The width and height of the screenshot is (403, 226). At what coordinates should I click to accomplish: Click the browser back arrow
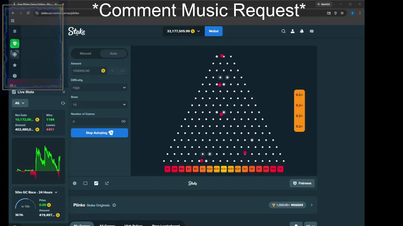coord(13,13)
